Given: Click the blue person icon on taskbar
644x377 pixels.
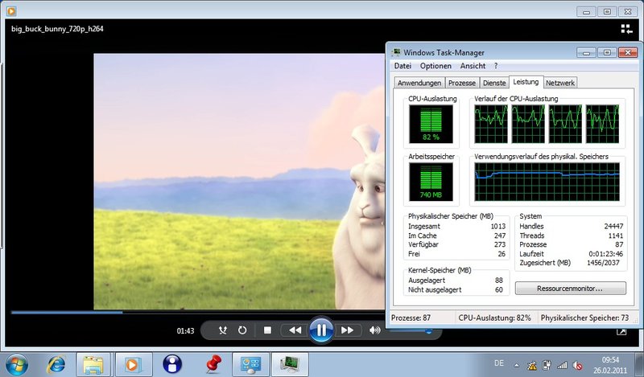Looking at the screenshot, I should click(172, 364).
